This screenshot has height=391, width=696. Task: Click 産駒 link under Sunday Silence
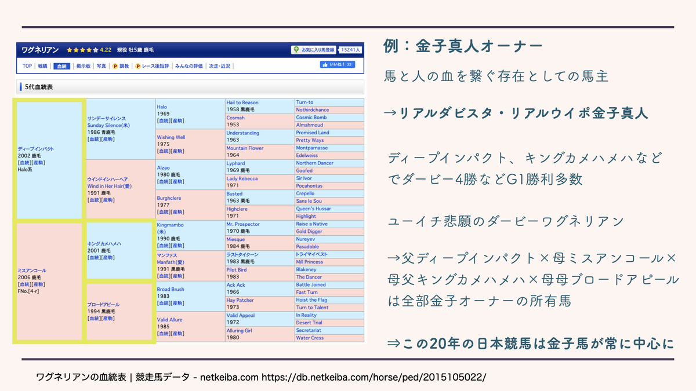108,139
